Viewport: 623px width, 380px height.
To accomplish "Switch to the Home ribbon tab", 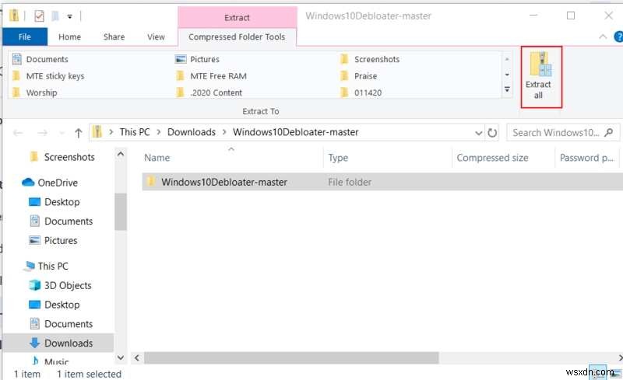I will coord(69,37).
